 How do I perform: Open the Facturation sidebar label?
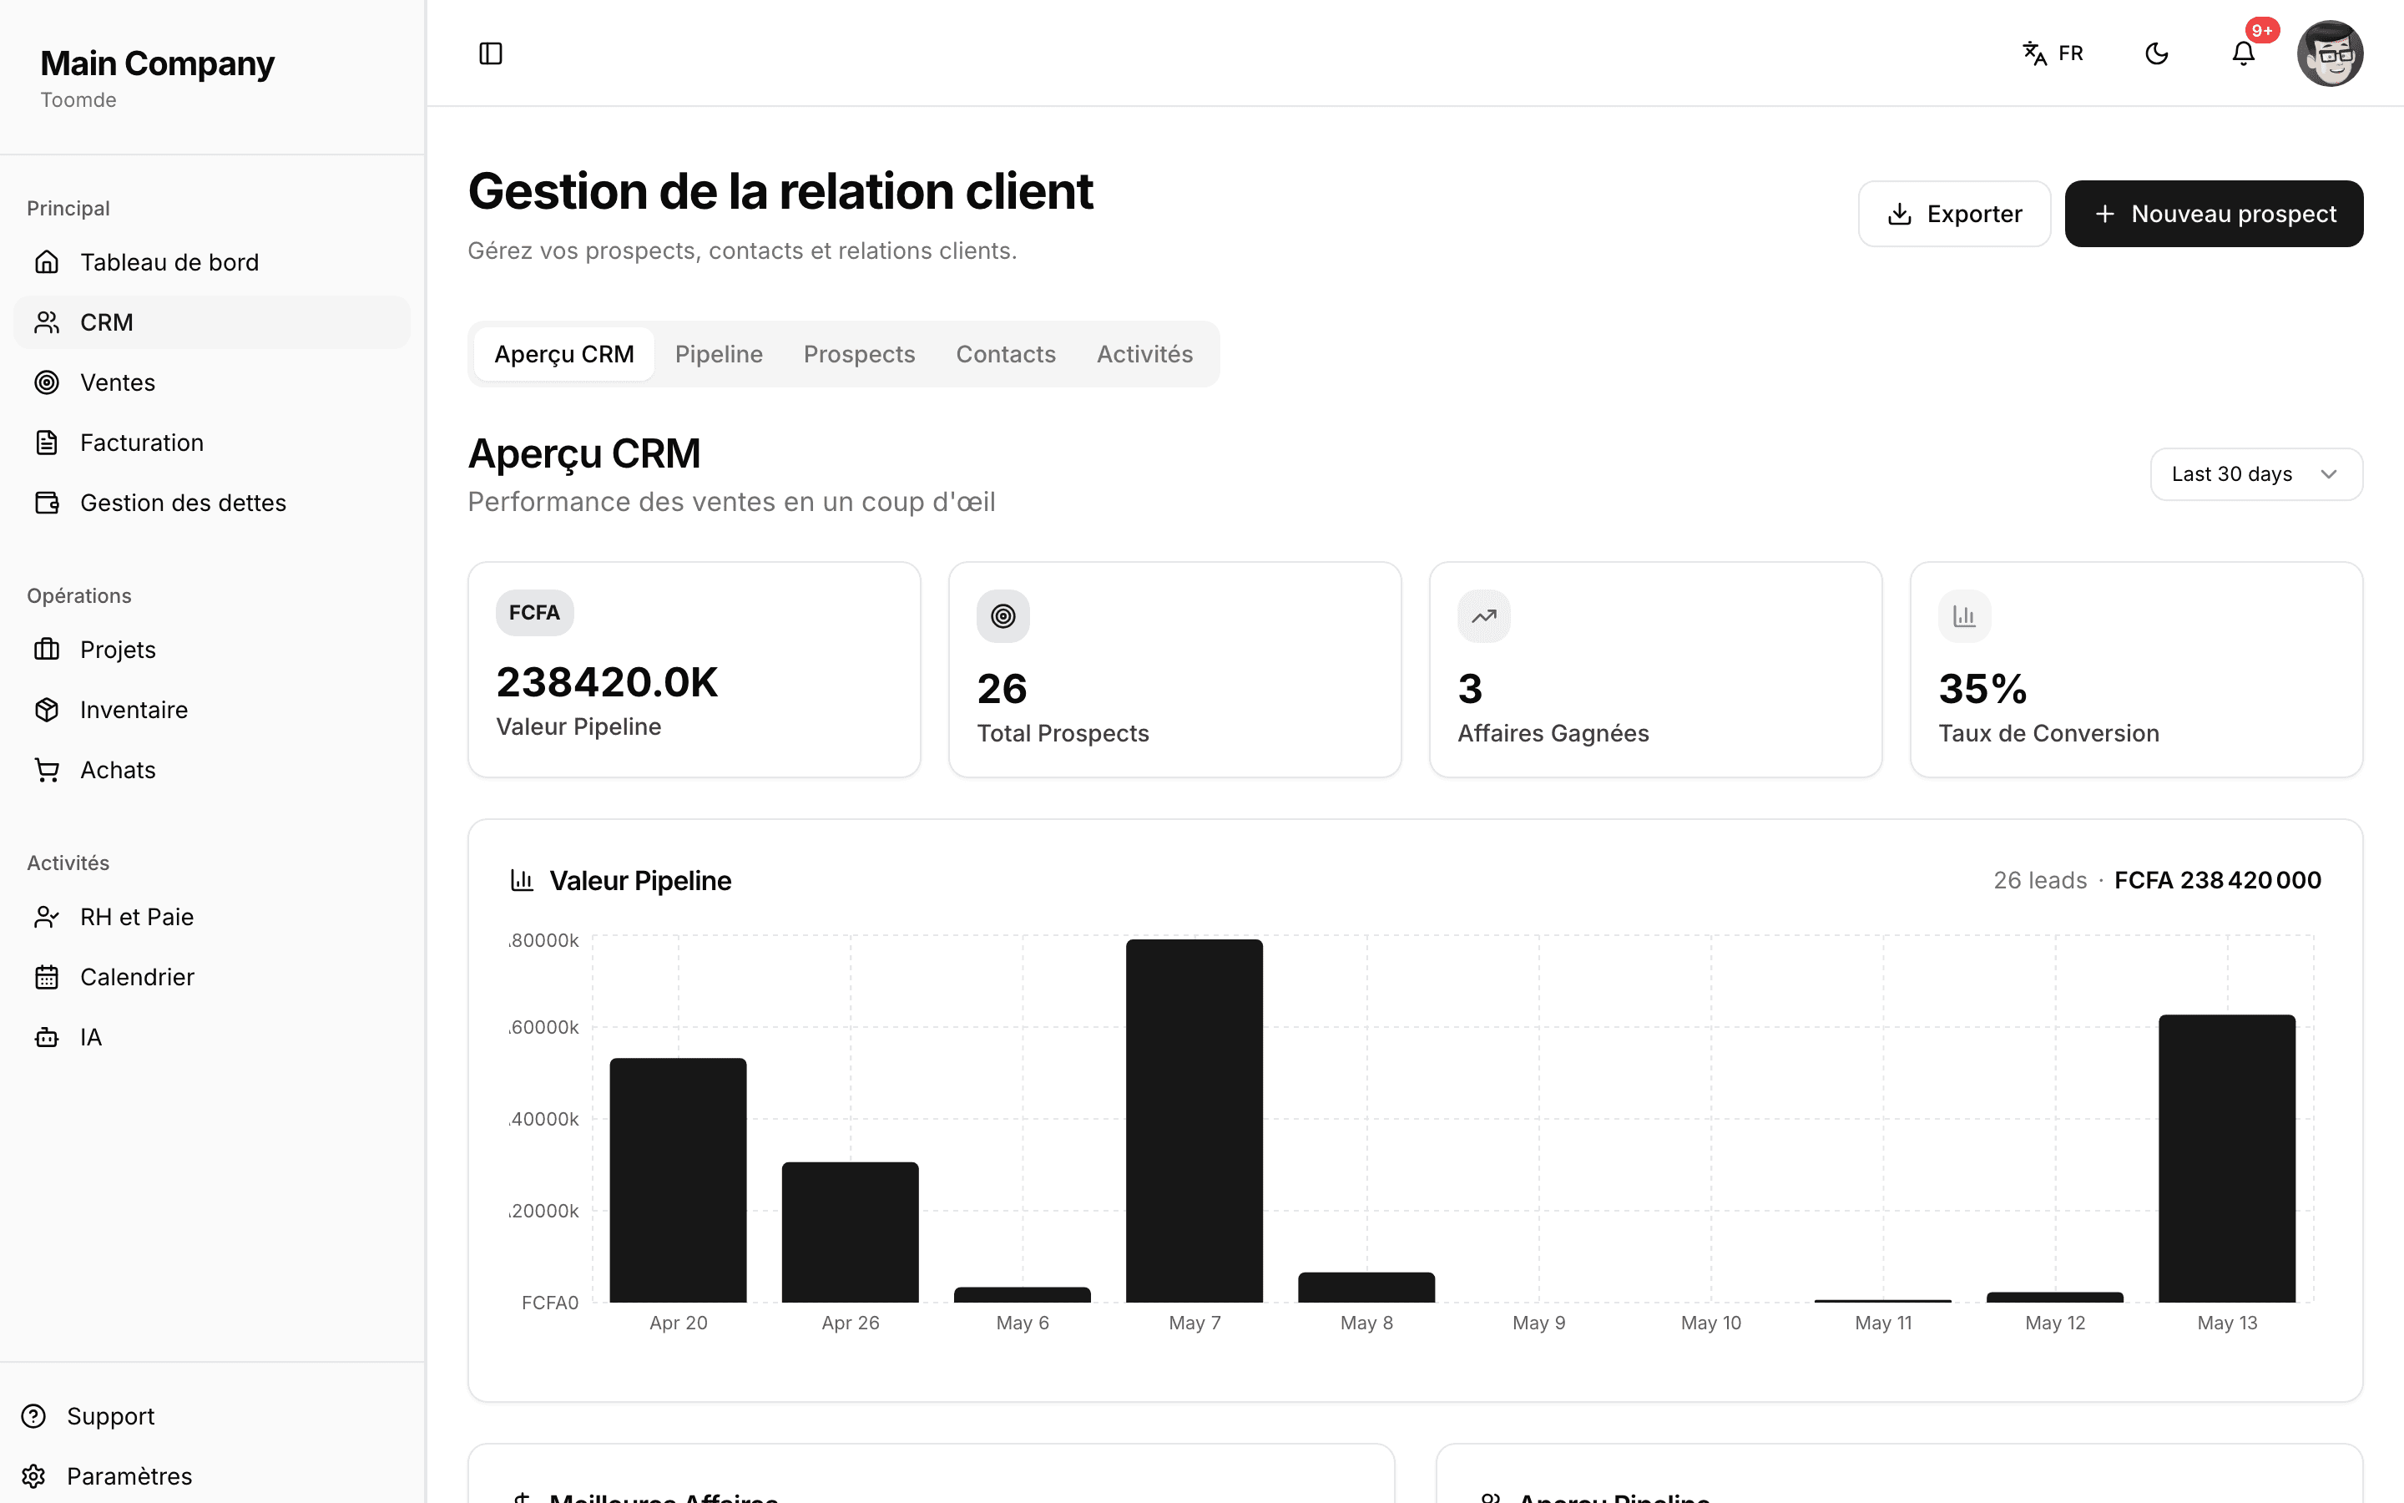[x=142, y=443]
